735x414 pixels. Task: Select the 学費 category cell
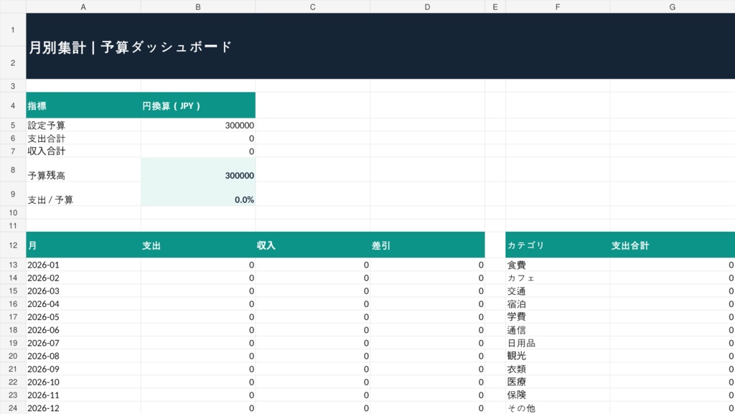click(557, 317)
